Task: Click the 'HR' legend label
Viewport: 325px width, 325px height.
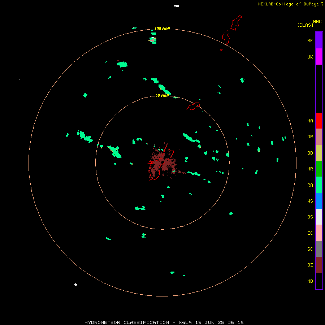Action: point(310,169)
